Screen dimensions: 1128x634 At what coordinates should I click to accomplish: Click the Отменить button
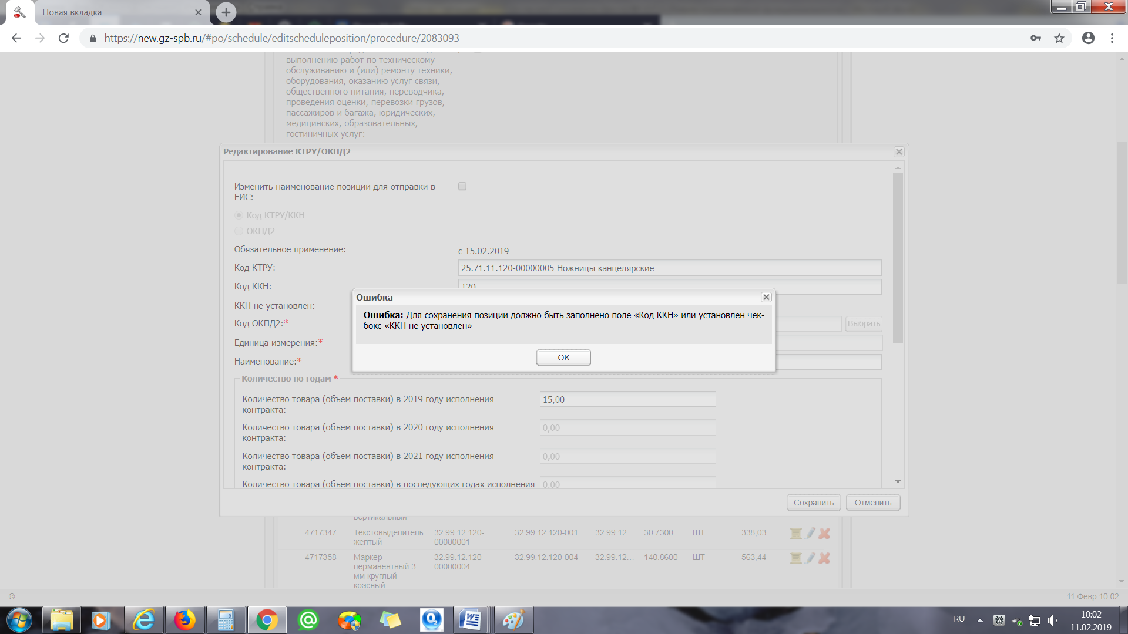coord(872,503)
